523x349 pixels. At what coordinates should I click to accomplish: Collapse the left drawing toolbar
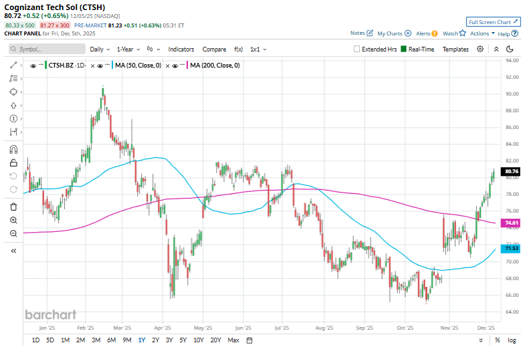point(13,250)
